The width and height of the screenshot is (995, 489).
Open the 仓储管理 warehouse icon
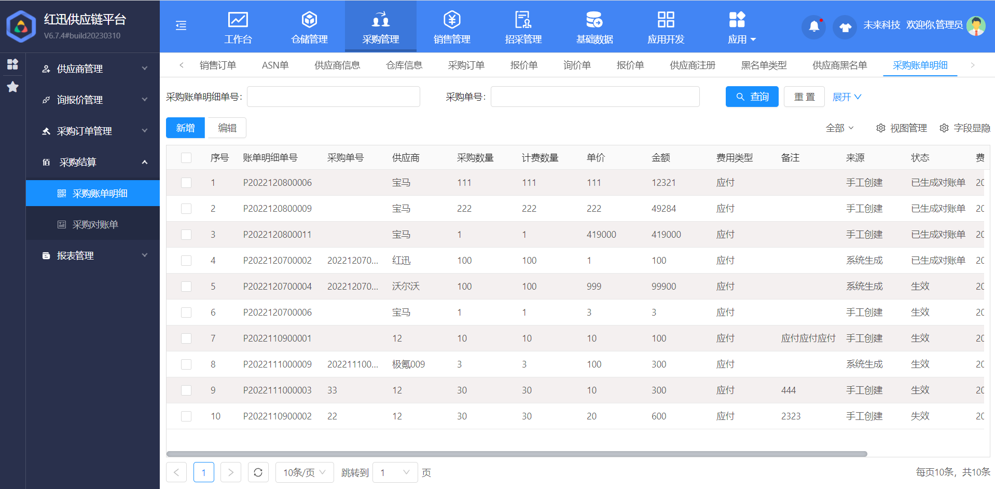tap(310, 20)
